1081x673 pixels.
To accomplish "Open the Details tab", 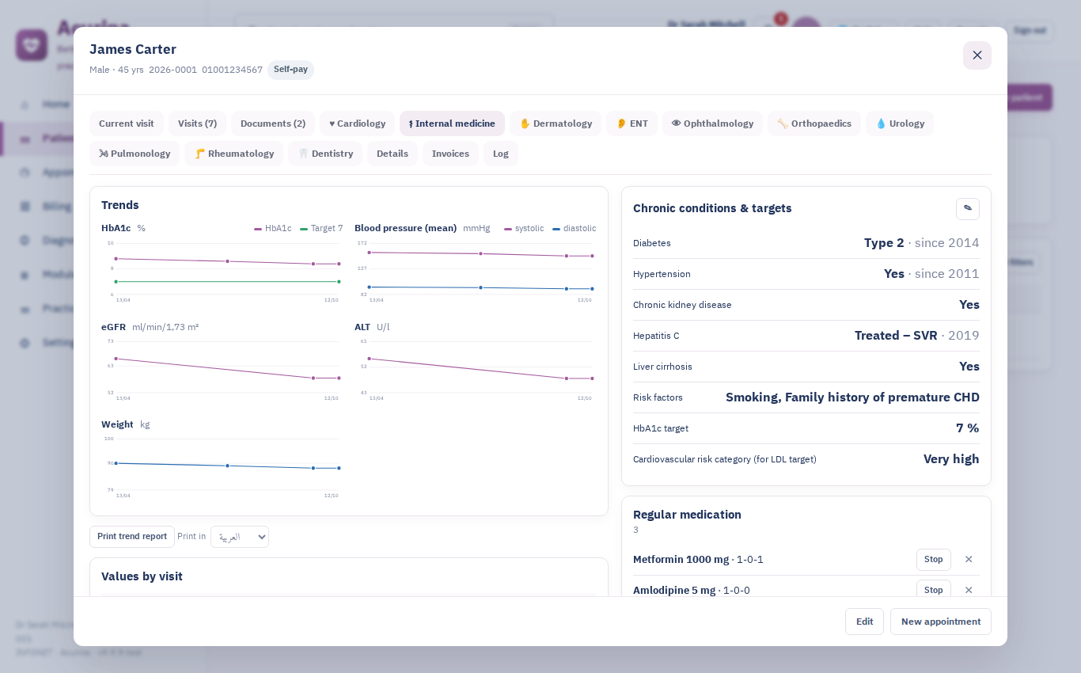I will click(x=393, y=154).
